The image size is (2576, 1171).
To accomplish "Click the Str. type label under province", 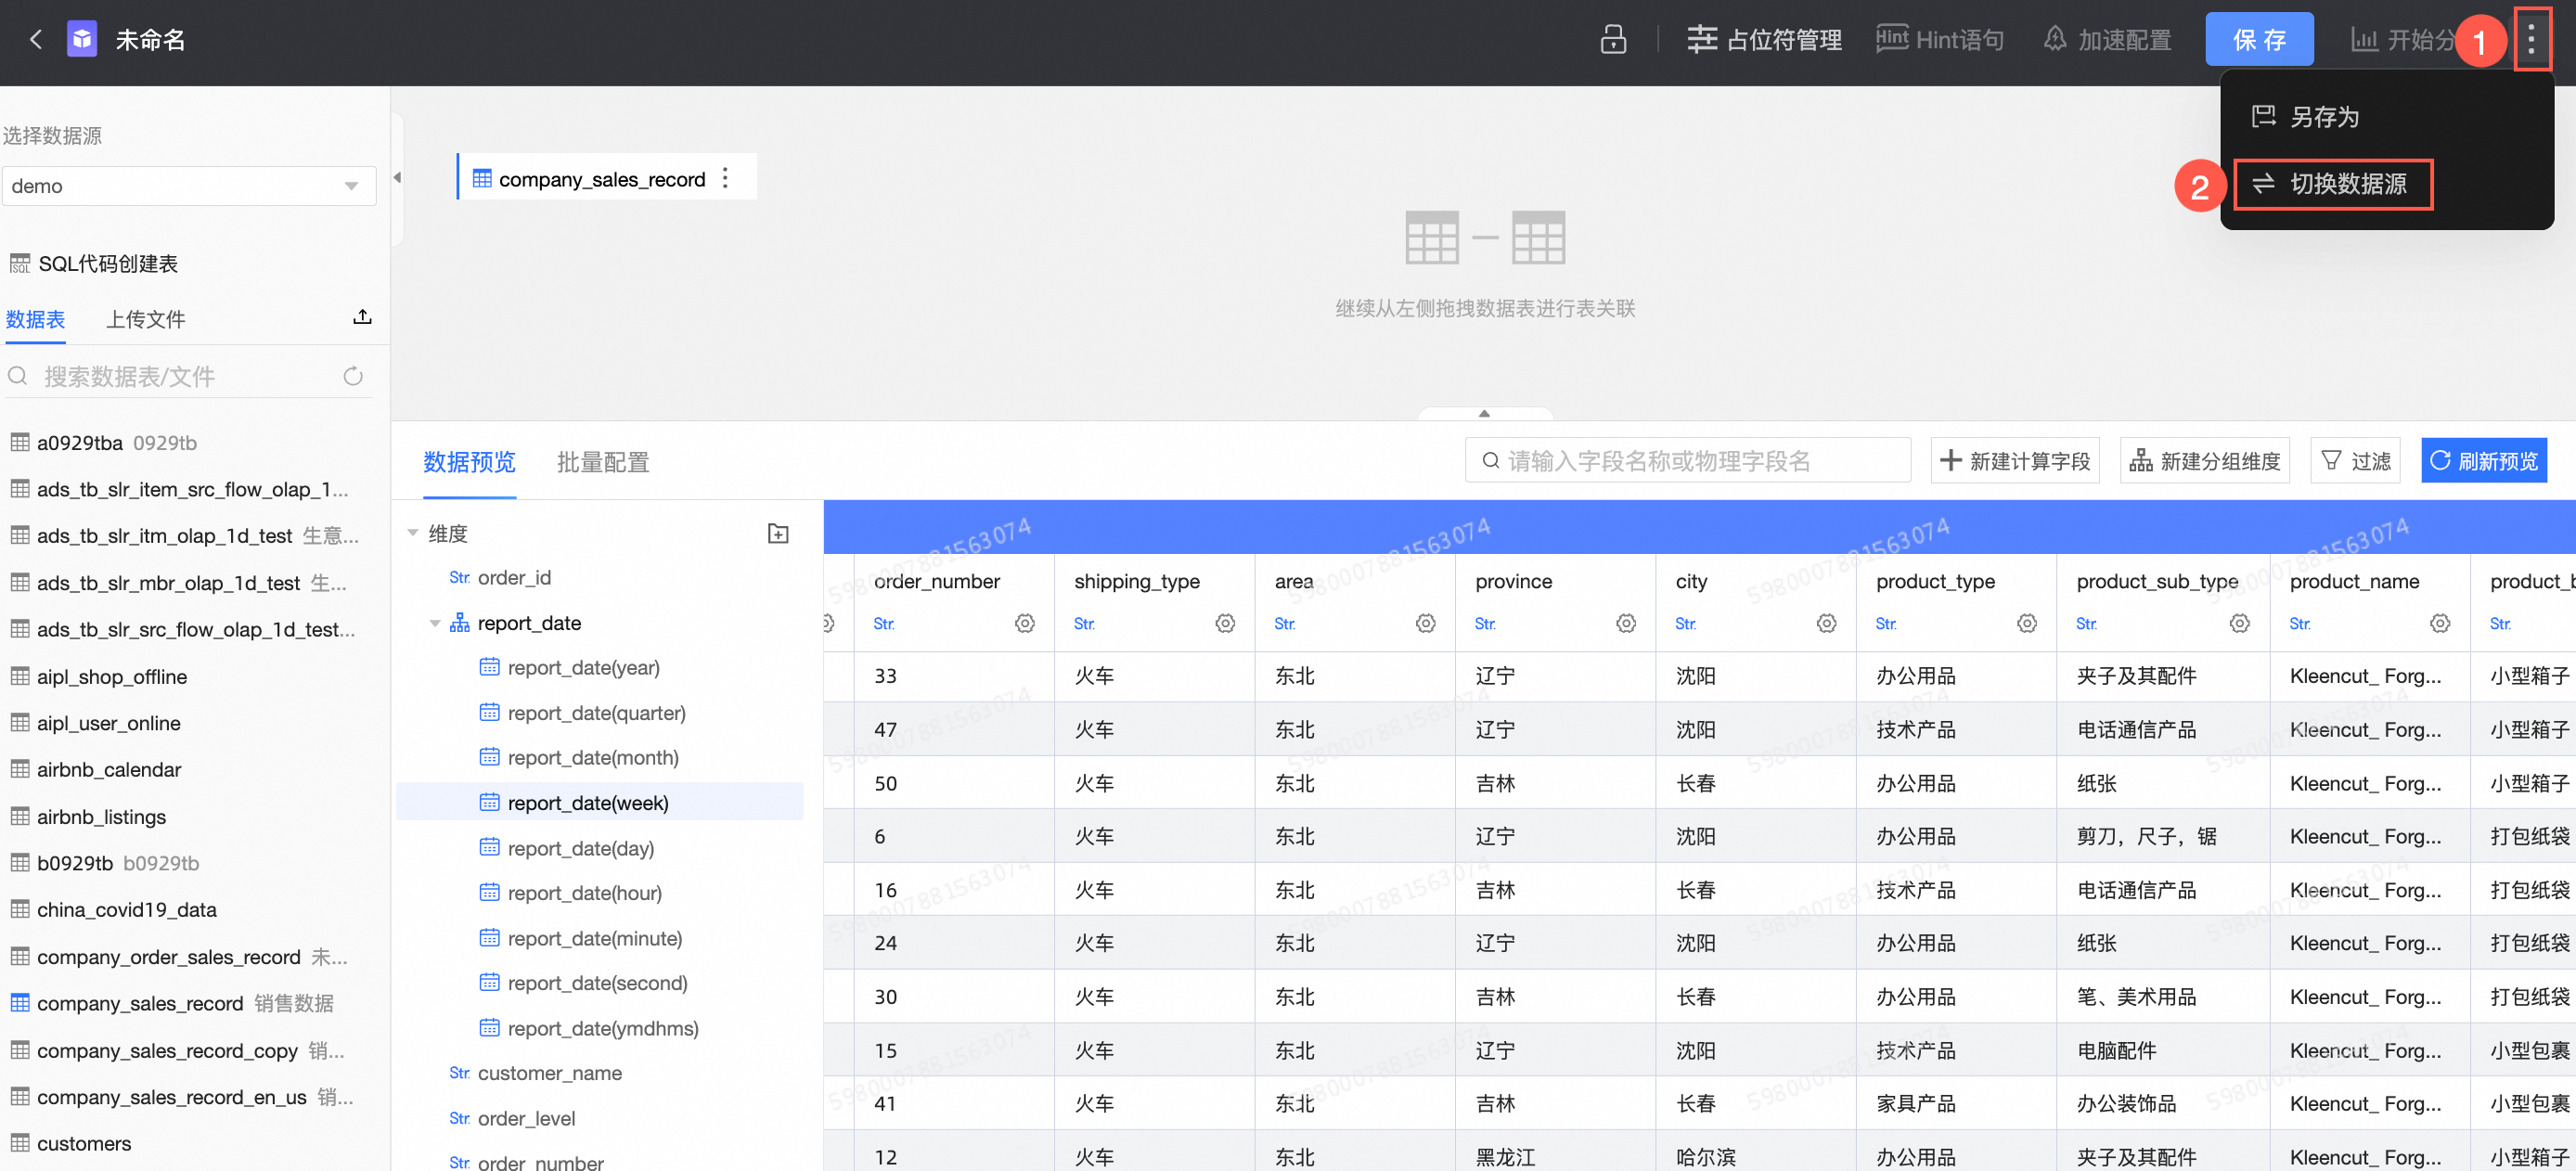I will tap(1485, 624).
